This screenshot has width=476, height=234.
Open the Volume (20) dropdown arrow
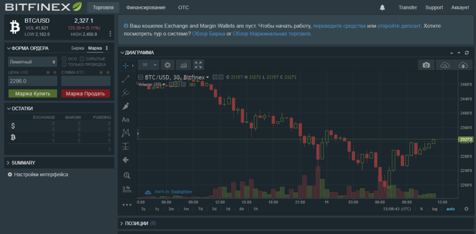tap(164, 84)
